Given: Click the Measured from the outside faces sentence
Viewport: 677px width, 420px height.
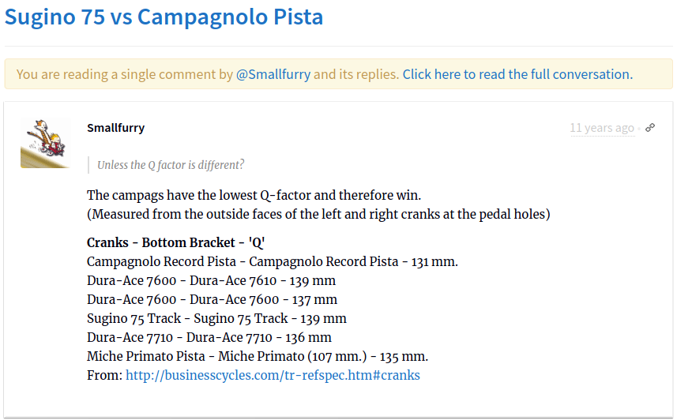Looking at the screenshot, I should [318, 214].
